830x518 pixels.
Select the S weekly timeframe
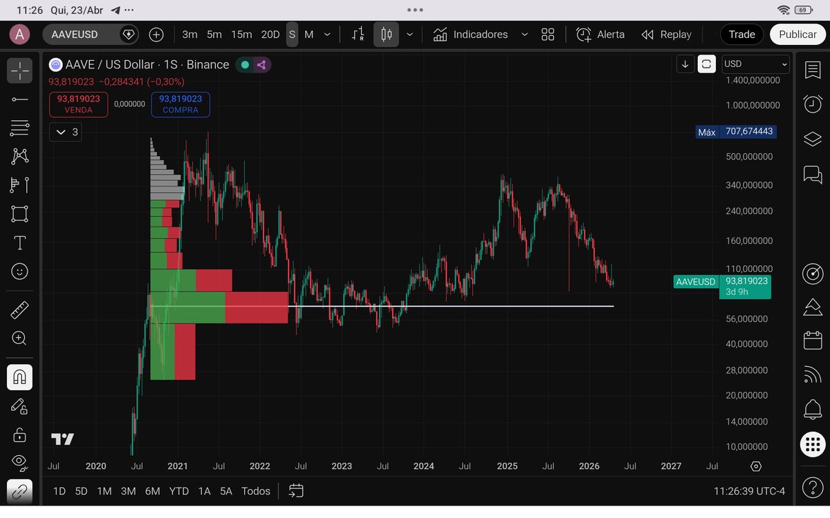[292, 35]
